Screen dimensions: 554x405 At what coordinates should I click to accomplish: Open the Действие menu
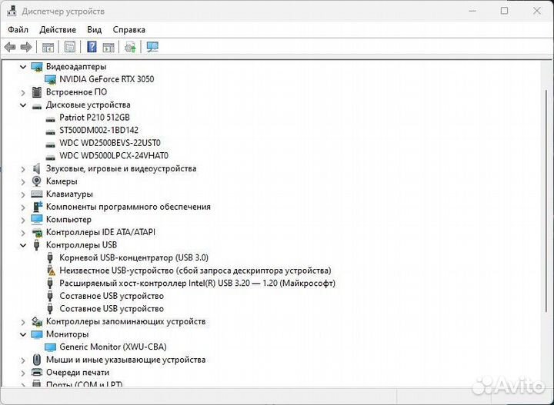point(58,30)
